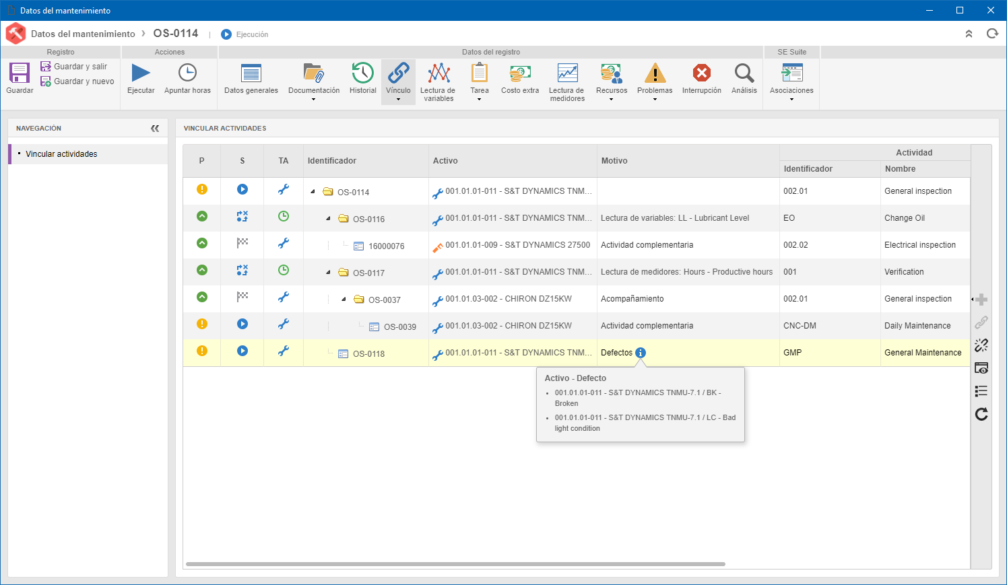The width and height of the screenshot is (1007, 585).
Task: Open the Historial record icon
Action: point(362,73)
